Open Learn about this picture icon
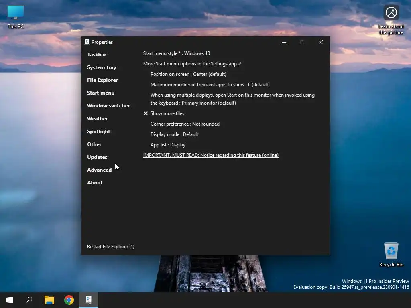The height and width of the screenshot is (308, 411). click(391, 20)
